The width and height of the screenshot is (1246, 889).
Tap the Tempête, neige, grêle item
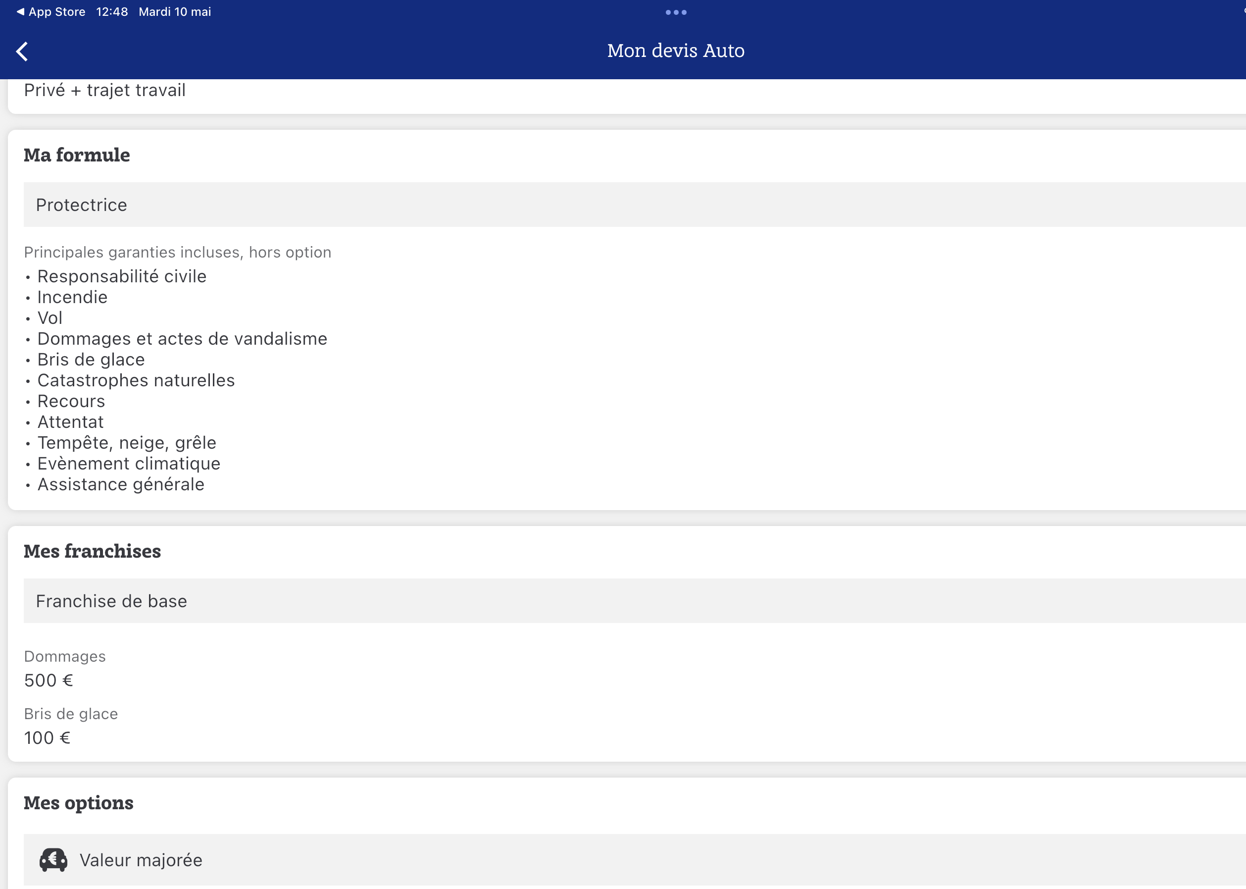pyautogui.click(x=126, y=443)
